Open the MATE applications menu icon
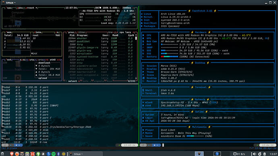This screenshot has height=156, width=278. (x=2, y=154)
